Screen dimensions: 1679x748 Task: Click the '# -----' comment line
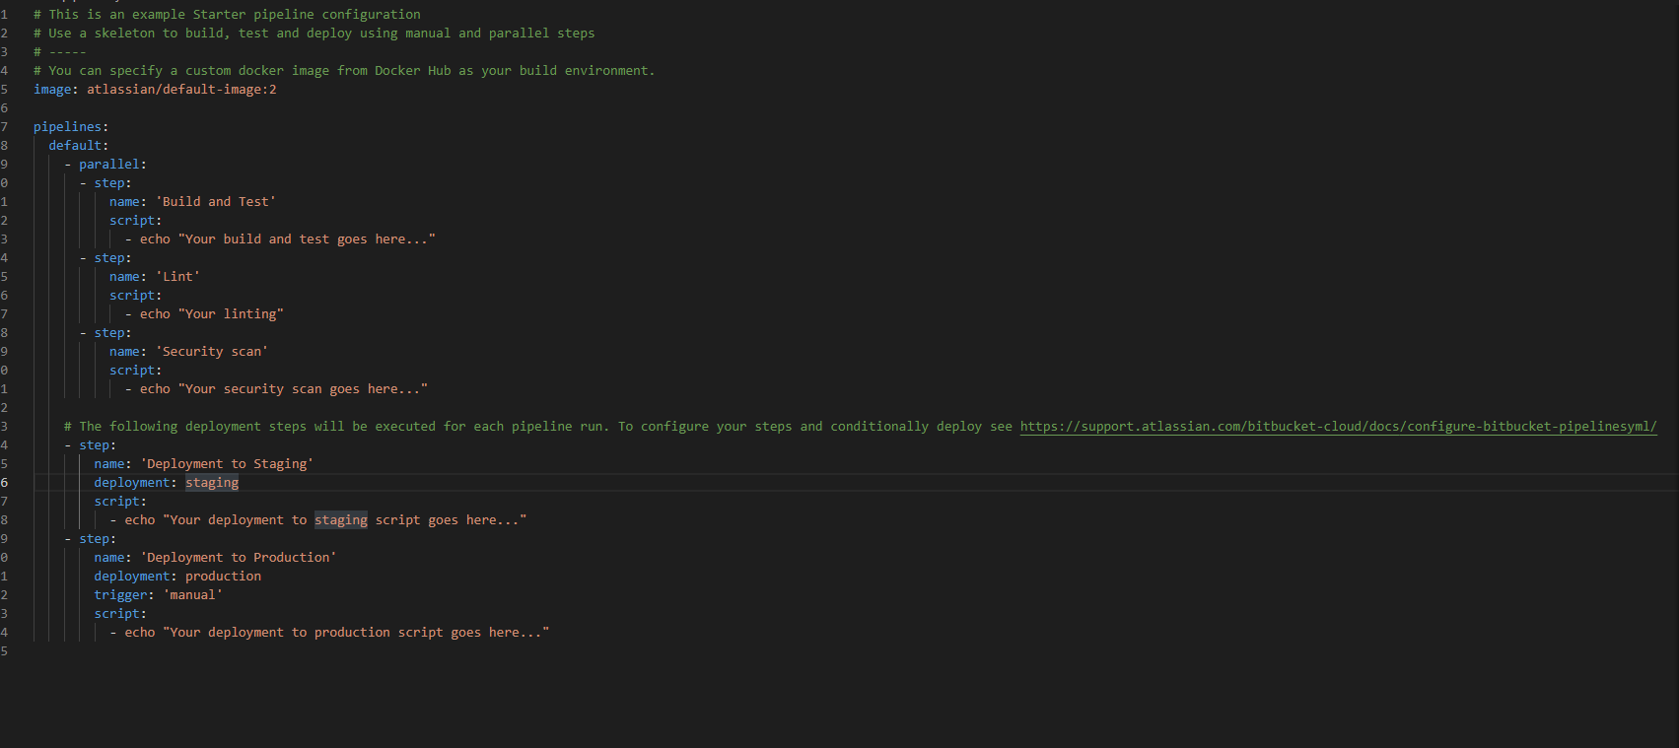click(x=60, y=52)
